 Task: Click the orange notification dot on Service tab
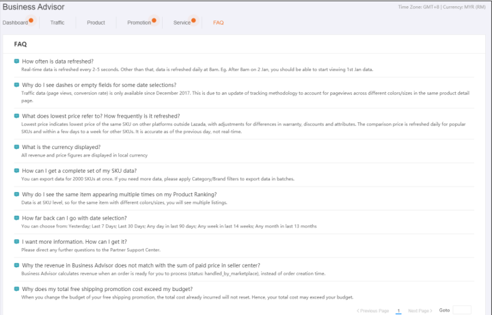pos(194,20)
